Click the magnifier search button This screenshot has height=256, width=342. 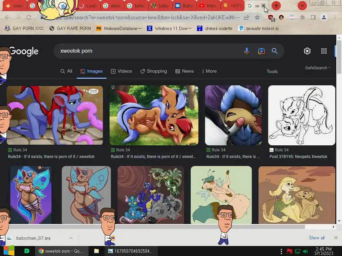click(x=275, y=51)
